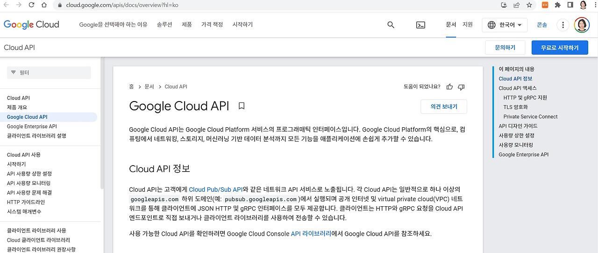Viewport: 598px width, 253px height.
Task: Click the share page icon in address bar
Action: [x=516, y=5]
